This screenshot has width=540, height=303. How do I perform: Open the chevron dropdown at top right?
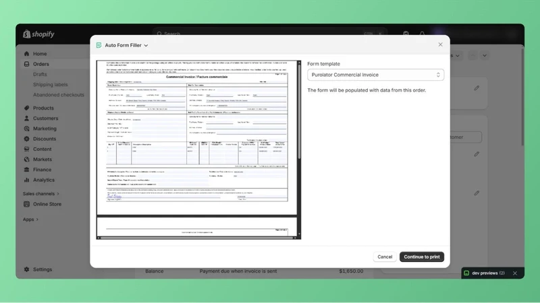point(484,55)
